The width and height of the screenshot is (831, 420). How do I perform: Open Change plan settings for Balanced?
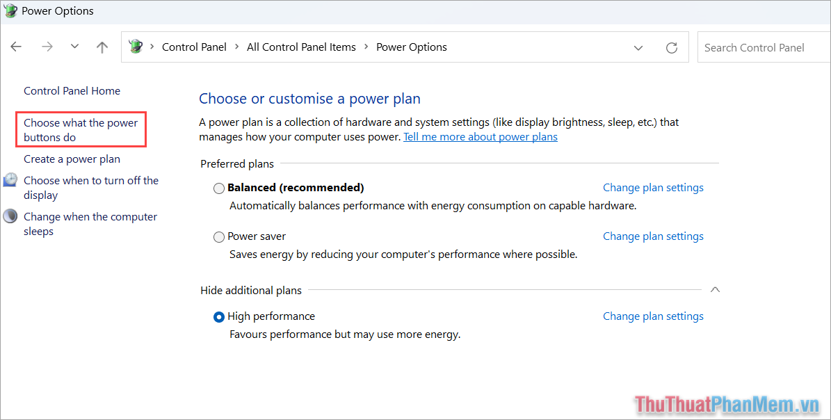[x=652, y=187]
